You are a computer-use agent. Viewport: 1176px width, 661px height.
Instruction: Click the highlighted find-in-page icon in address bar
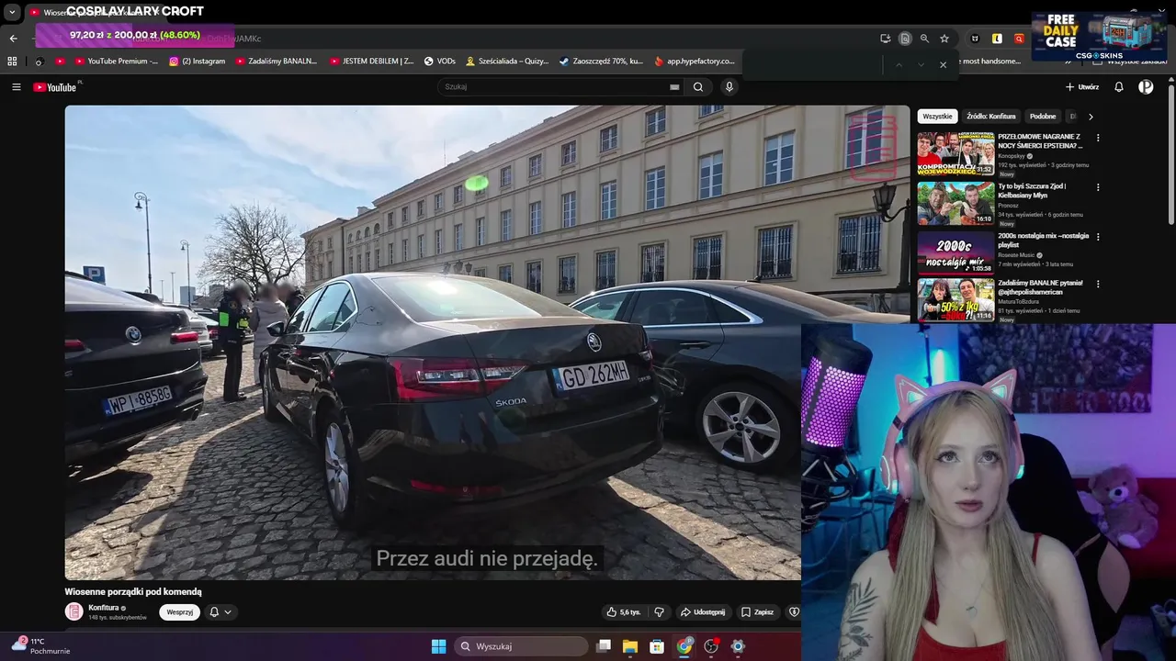pos(905,39)
